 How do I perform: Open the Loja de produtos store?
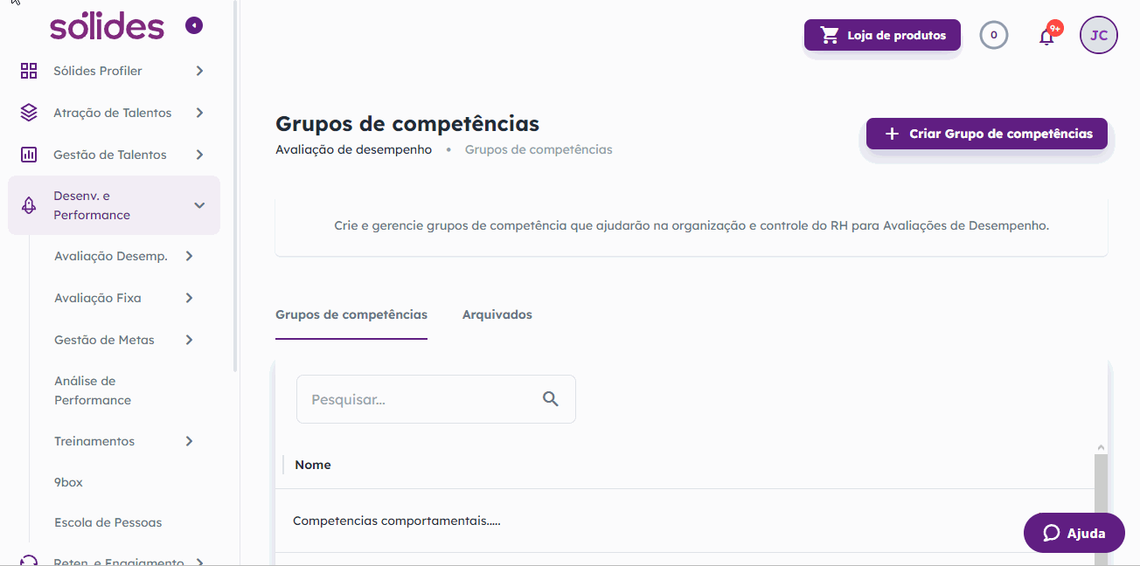pos(883,36)
